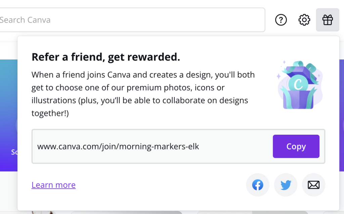Open the Learn more link
This screenshot has width=344, height=214.
tap(53, 185)
